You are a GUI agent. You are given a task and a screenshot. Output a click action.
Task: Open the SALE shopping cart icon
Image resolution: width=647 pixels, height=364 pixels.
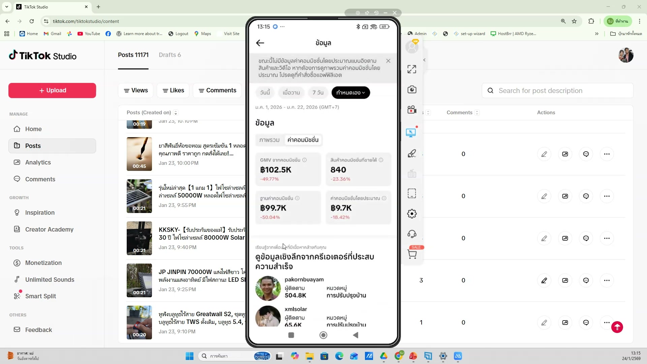(x=412, y=254)
